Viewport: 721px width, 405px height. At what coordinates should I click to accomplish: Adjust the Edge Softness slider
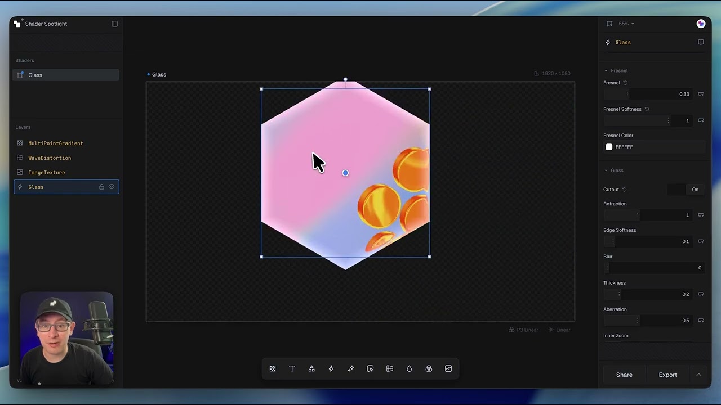coord(649,241)
